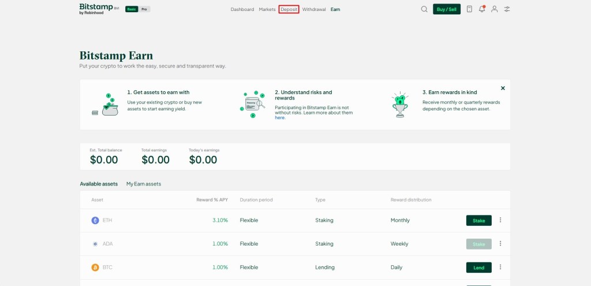Image resolution: width=591 pixels, height=286 pixels.
Task: Click the 3.10% APY value for ETH
Action: tap(220, 220)
